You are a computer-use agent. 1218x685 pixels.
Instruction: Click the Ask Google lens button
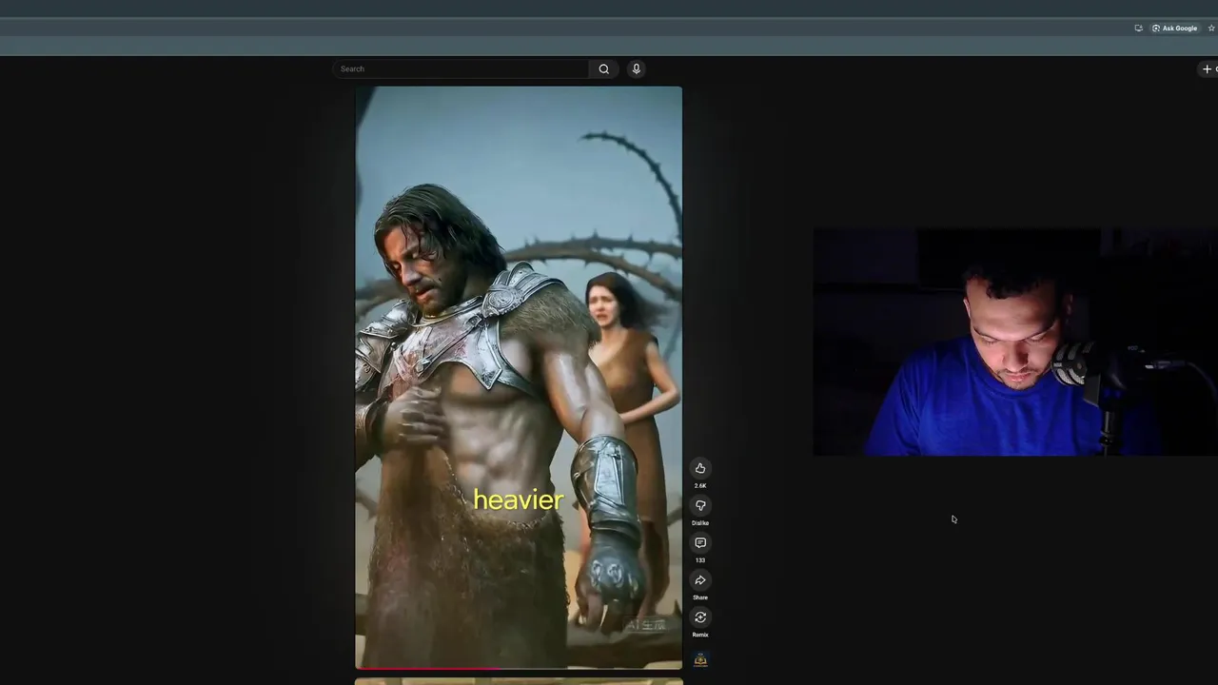coord(1174,29)
